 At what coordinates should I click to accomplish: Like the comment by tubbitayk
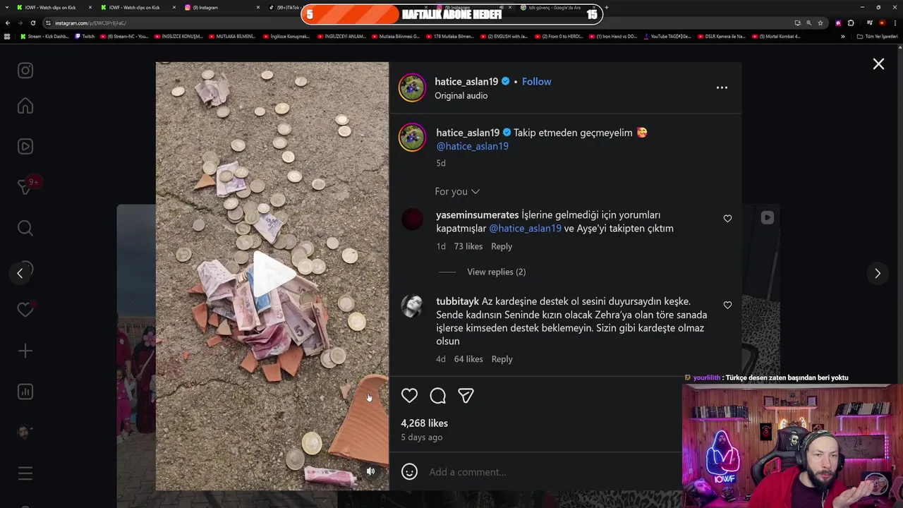point(727,306)
